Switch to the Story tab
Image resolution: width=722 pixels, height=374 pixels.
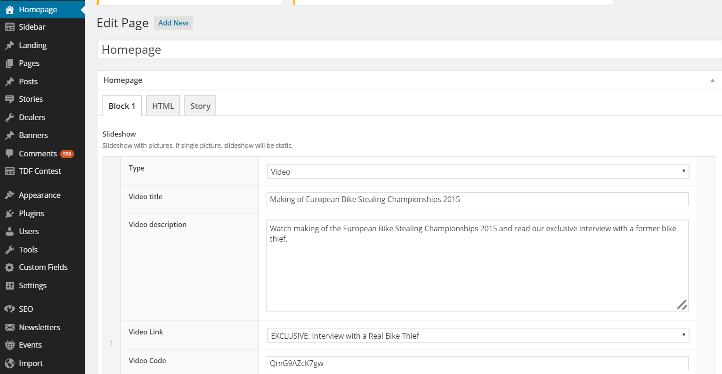coord(200,106)
